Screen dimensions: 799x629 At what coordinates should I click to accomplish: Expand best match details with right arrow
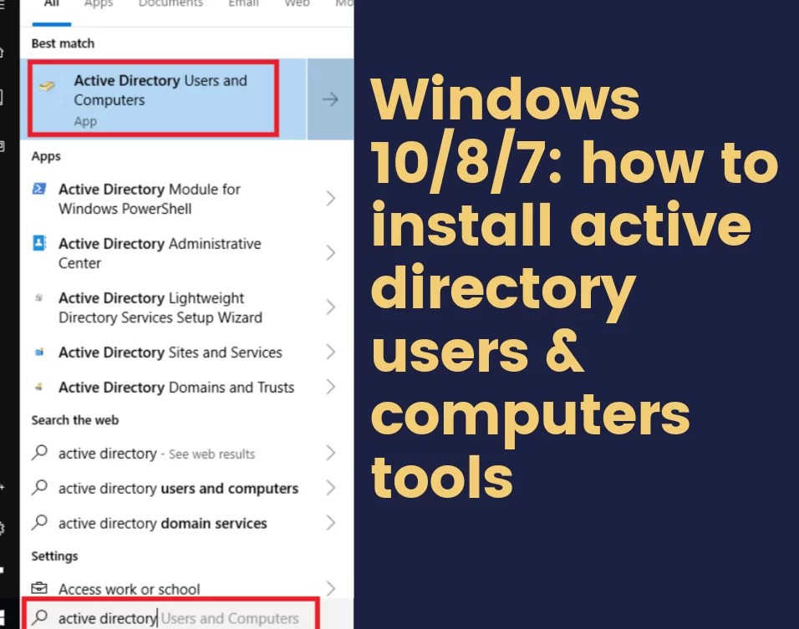(330, 99)
